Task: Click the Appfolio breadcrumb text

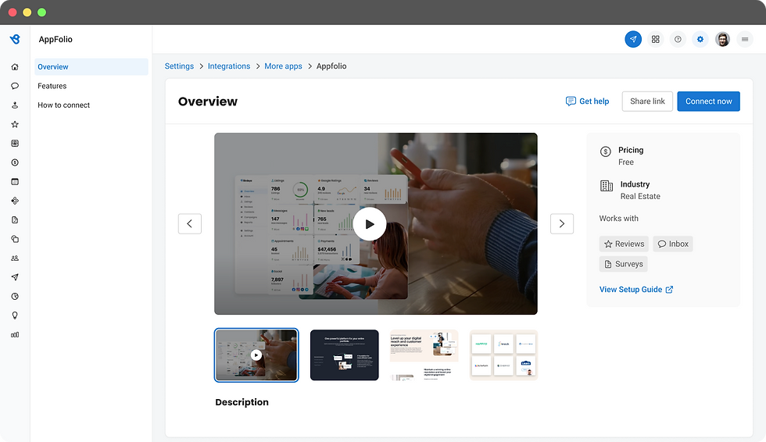Action: click(331, 66)
